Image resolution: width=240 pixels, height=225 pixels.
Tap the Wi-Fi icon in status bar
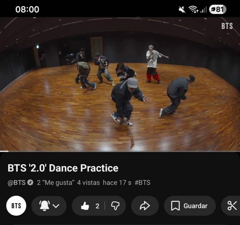(193, 9)
